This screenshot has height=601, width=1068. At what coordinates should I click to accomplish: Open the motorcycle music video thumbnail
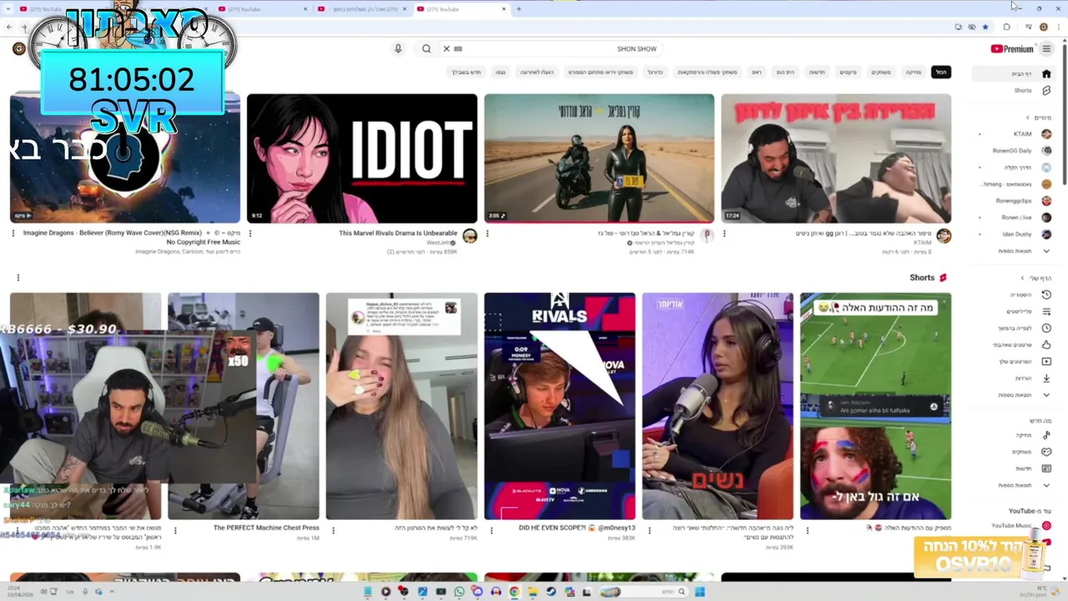(599, 158)
